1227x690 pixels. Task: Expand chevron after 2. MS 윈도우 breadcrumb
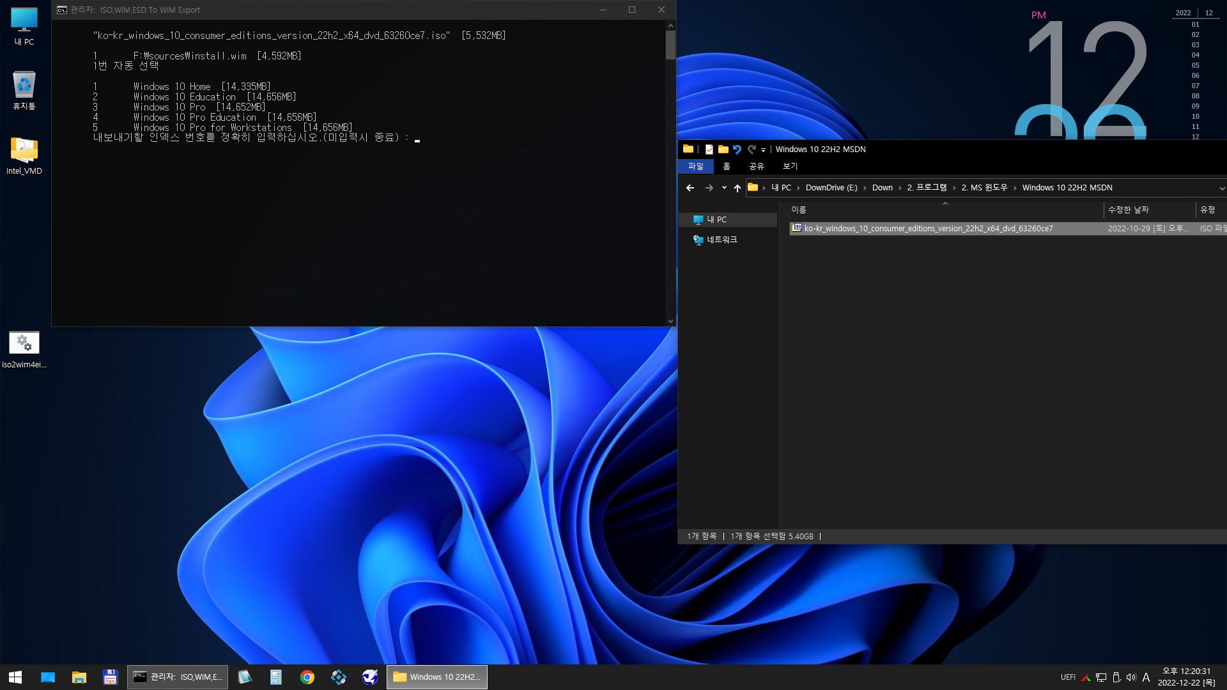1015,188
